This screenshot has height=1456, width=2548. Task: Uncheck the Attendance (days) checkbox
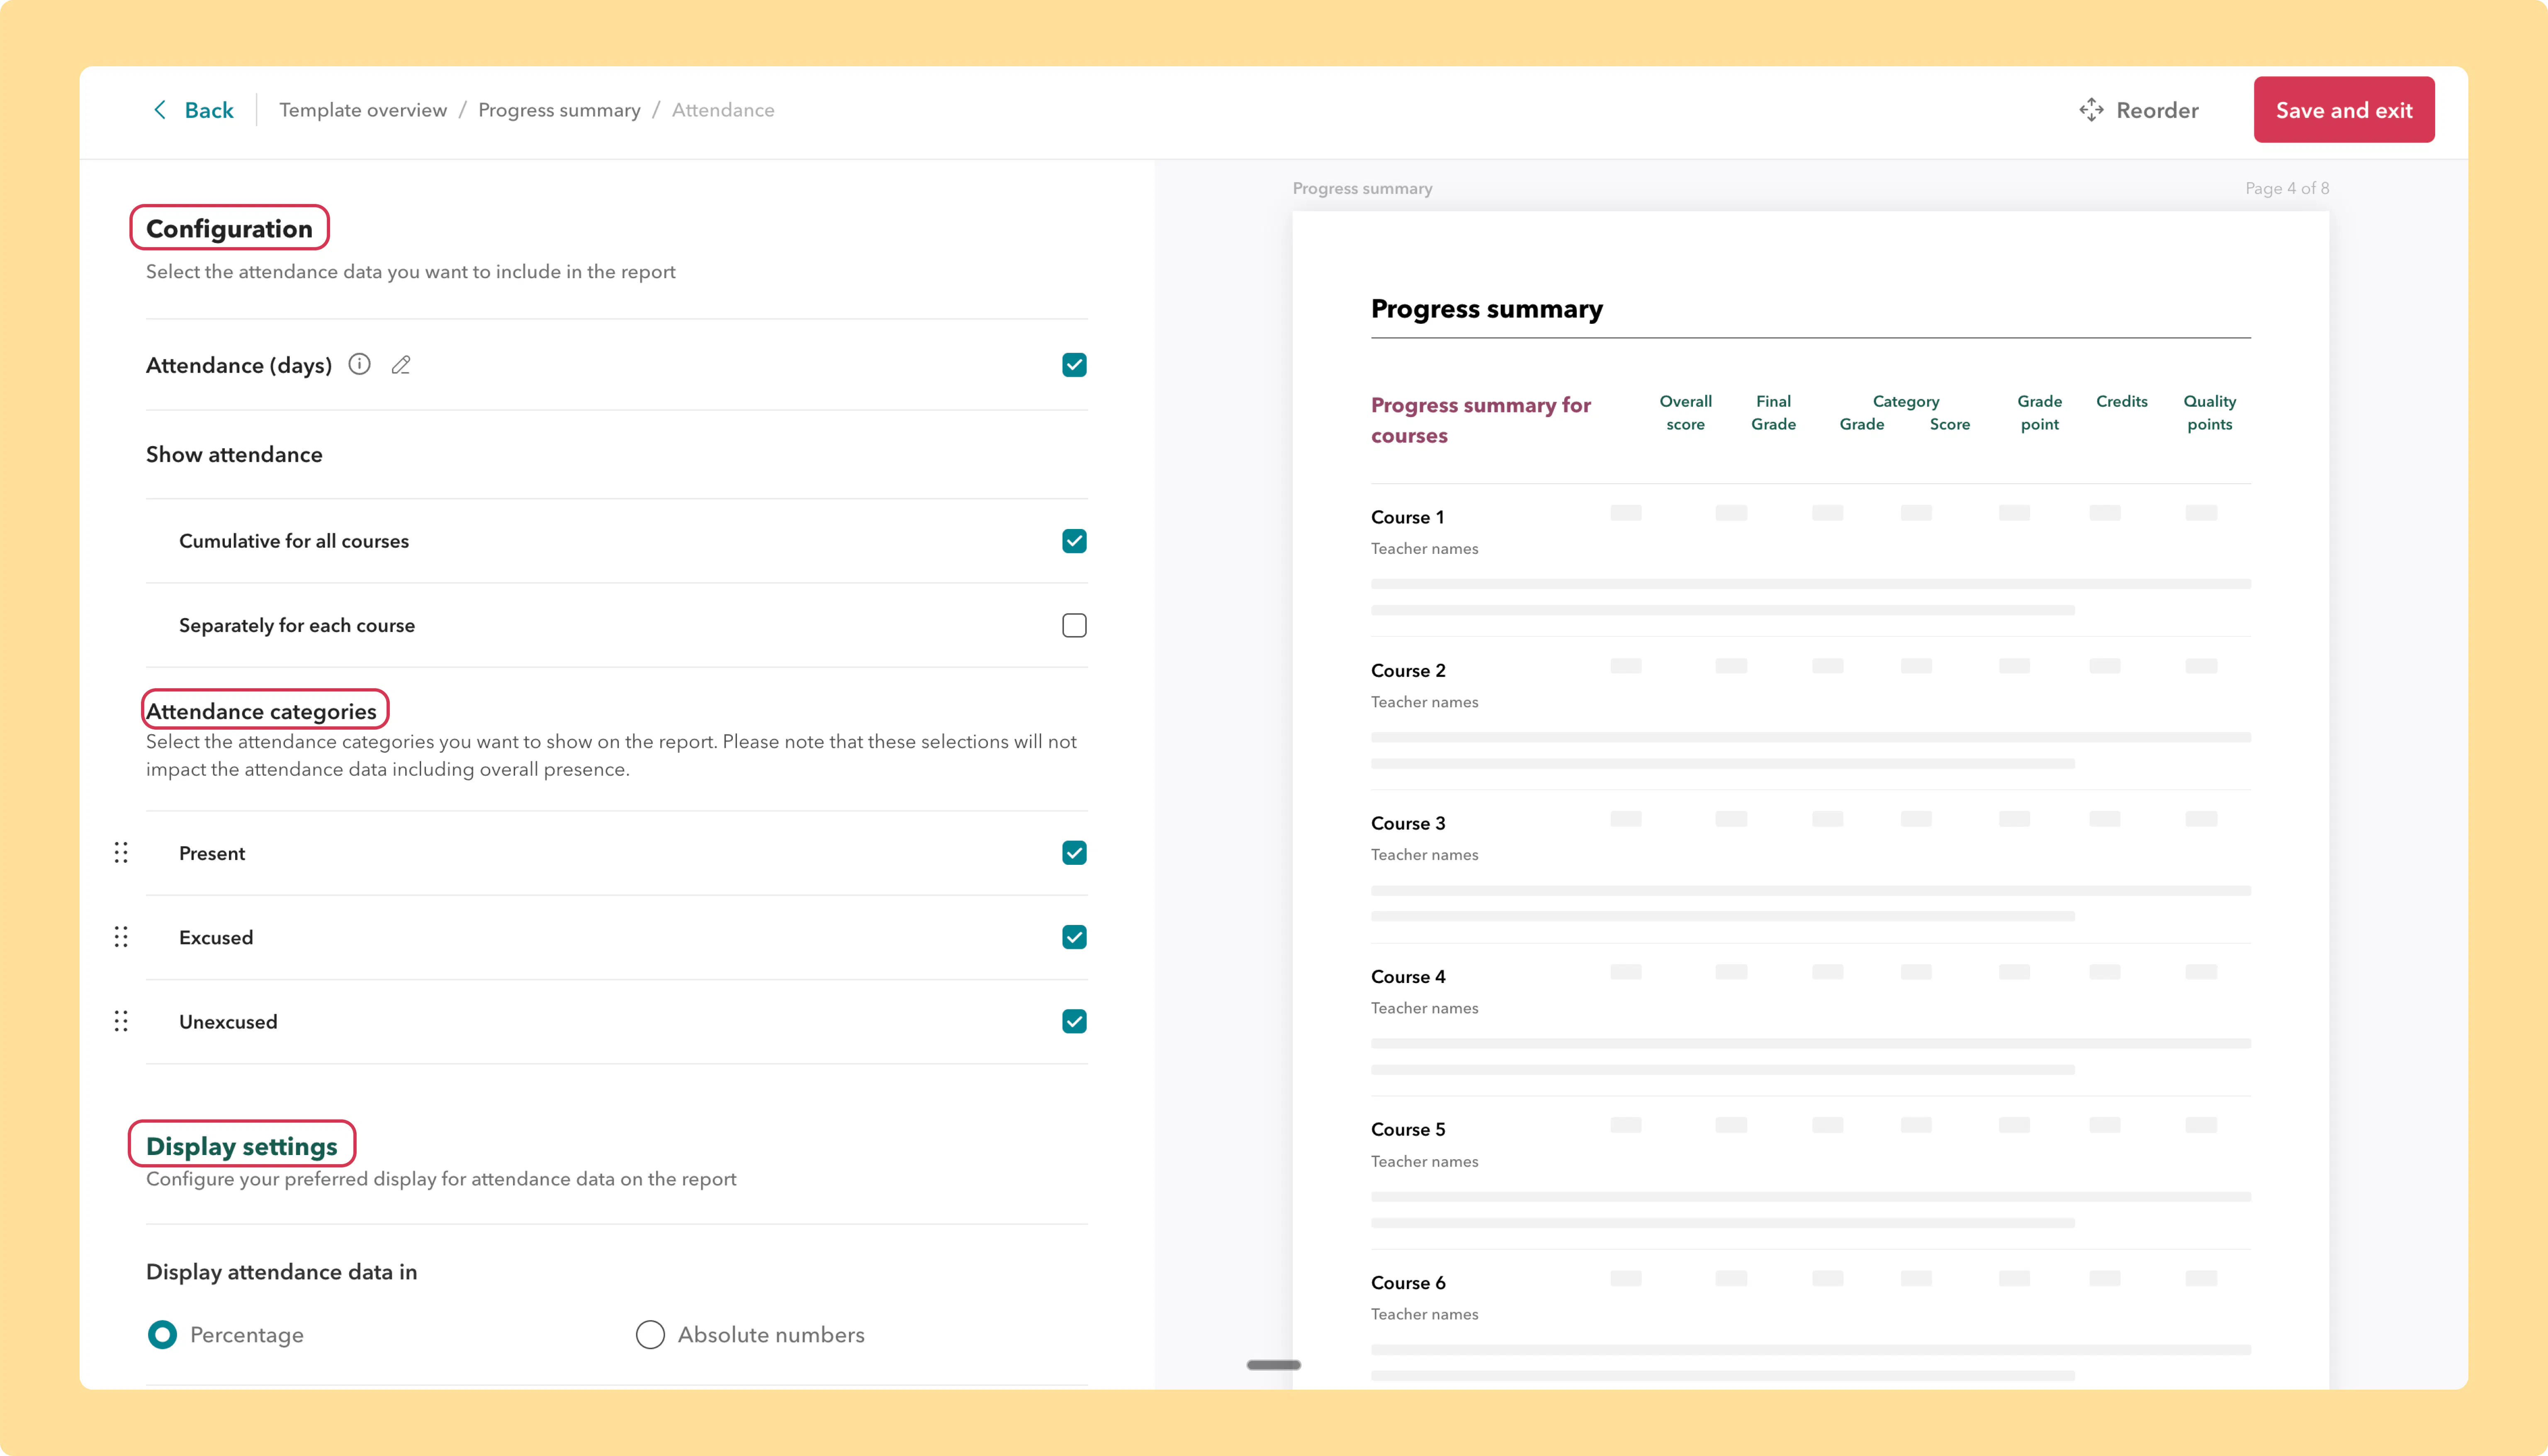tap(1074, 365)
